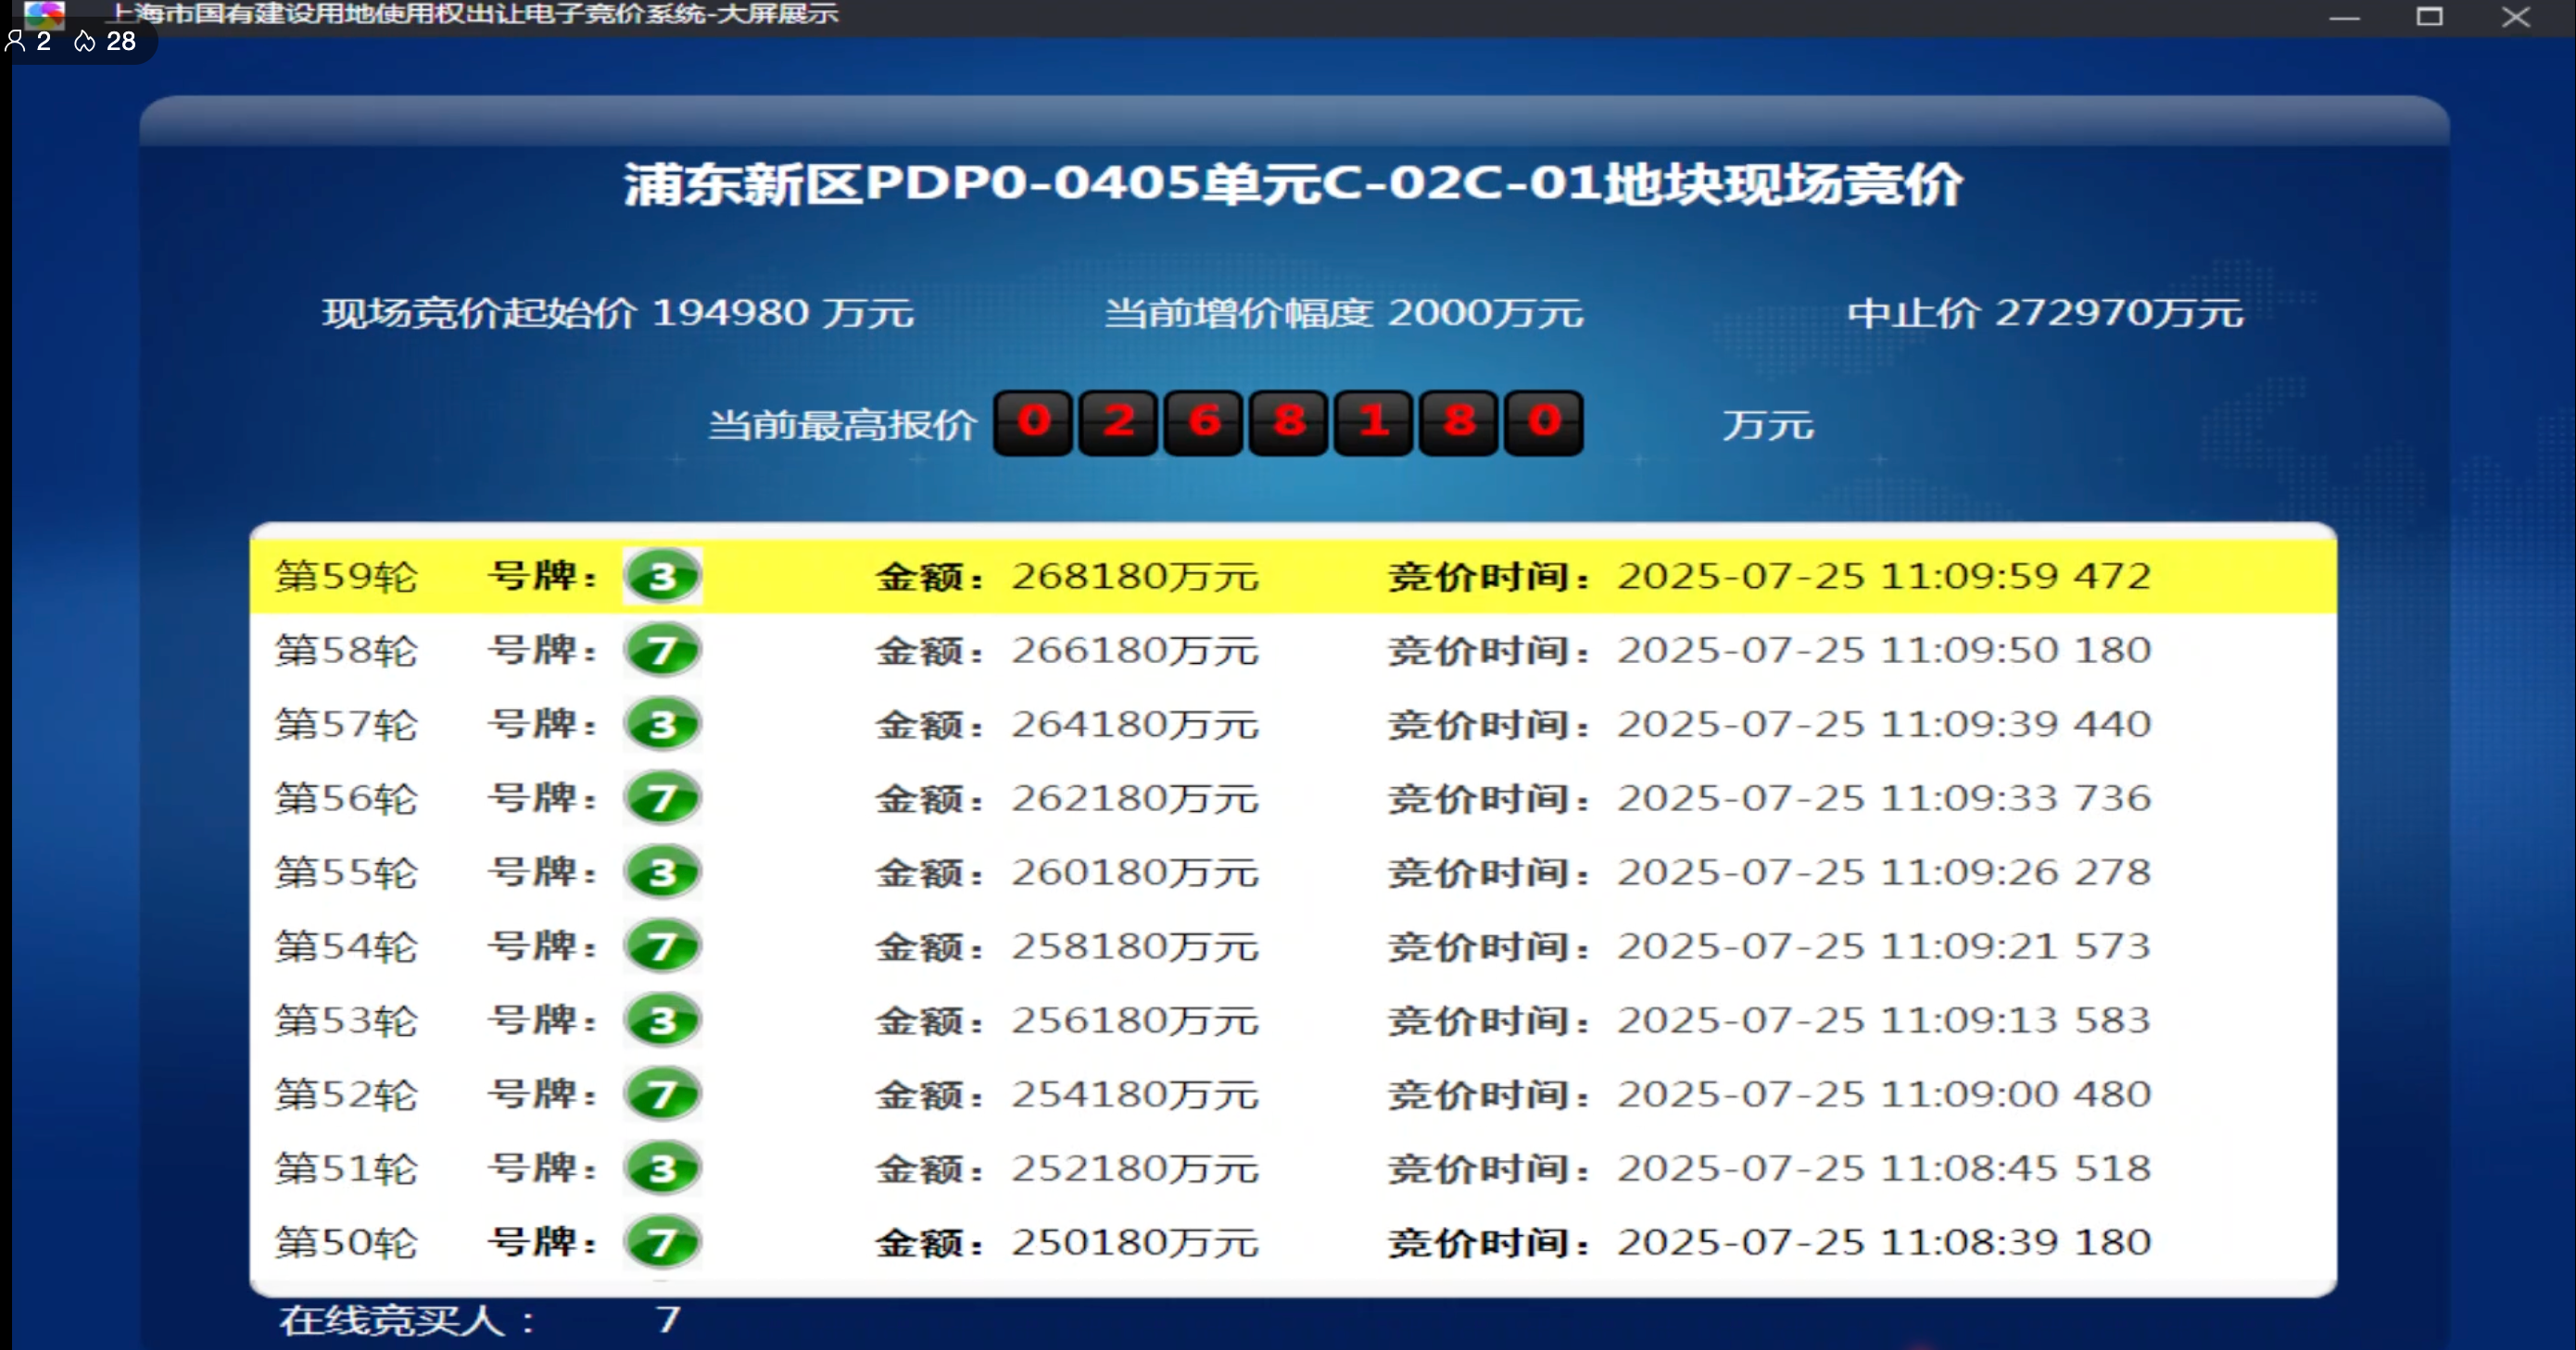Click the 在线竞买人 count 7
2576x1350 pixels.
668,1320
